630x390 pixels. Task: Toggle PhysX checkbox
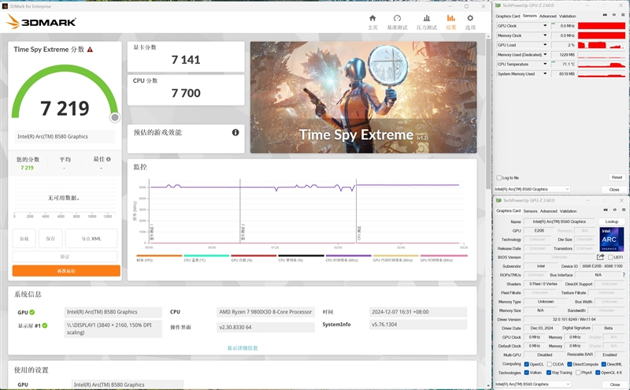(x=578, y=373)
